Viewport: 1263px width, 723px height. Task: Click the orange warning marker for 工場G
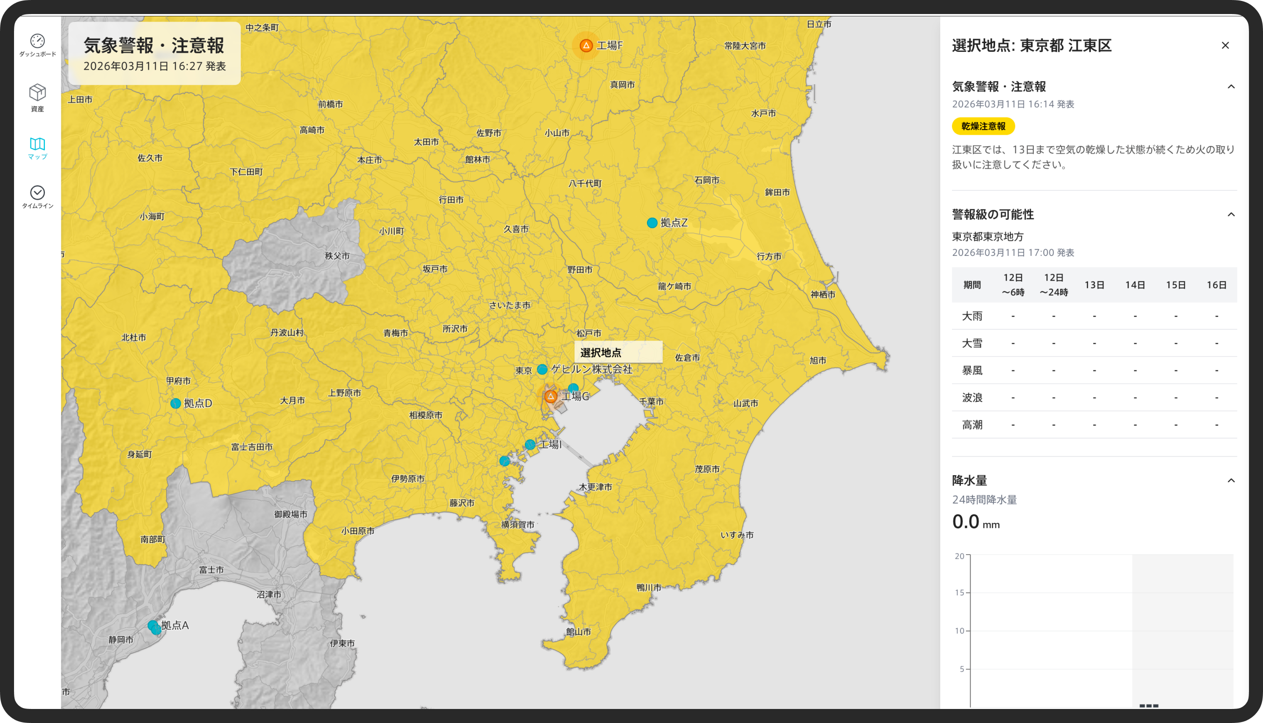[550, 396]
